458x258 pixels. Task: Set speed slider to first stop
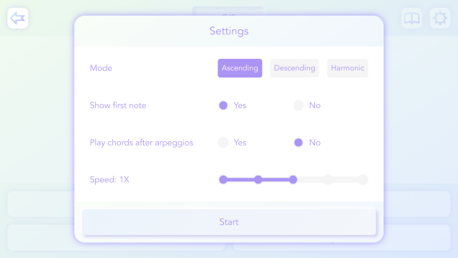tap(223, 180)
